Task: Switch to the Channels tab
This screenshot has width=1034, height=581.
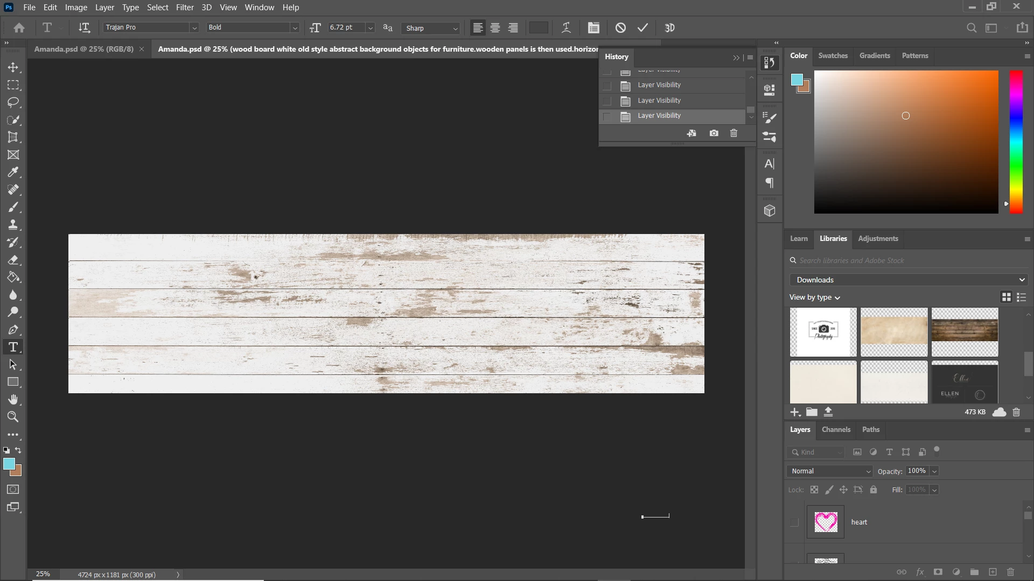Action: 836,430
